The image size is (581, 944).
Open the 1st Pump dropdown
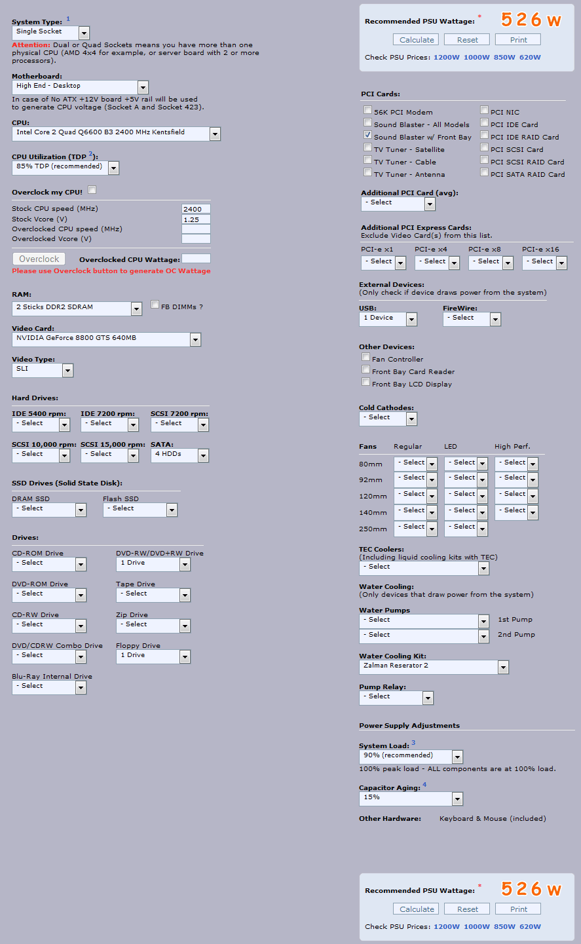424,621
